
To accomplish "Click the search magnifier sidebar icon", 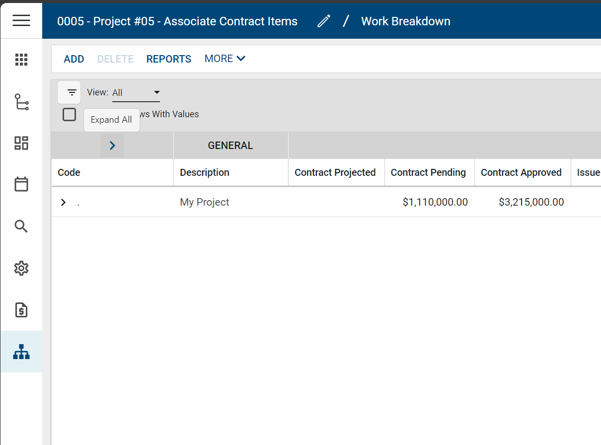I will point(21,226).
